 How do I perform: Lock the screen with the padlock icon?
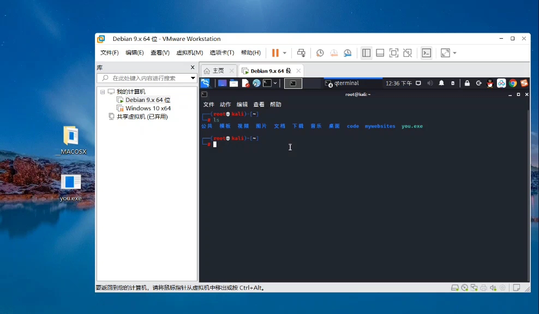pos(467,83)
